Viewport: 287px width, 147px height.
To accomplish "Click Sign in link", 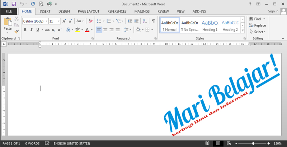I will [273, 11].
